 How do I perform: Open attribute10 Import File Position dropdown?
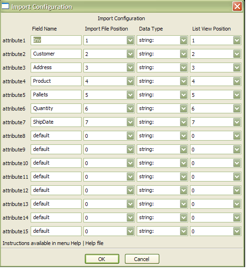pos(131,163)
